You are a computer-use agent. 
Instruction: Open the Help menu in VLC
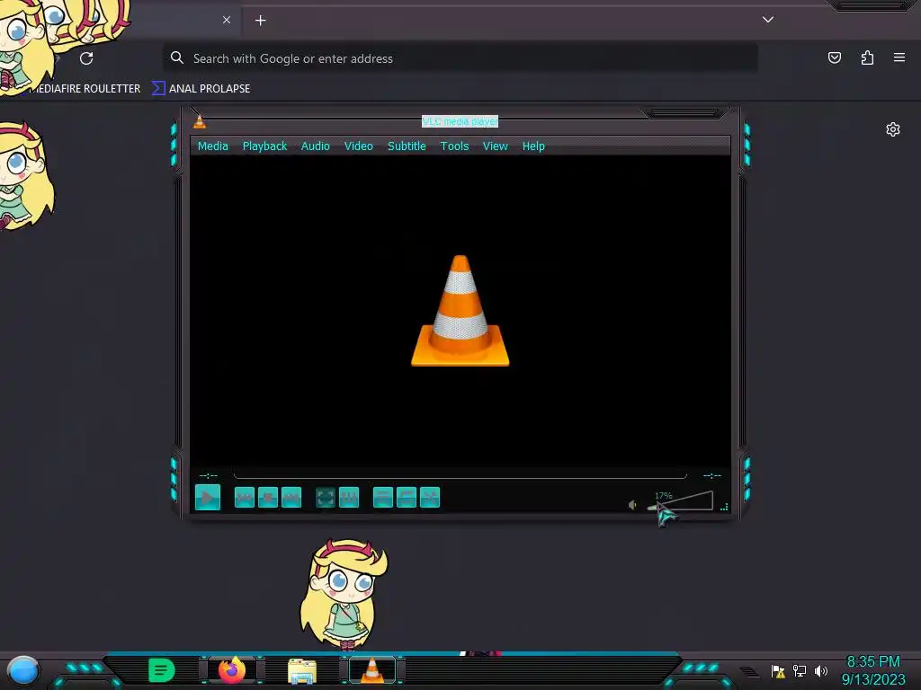point(533,146)
